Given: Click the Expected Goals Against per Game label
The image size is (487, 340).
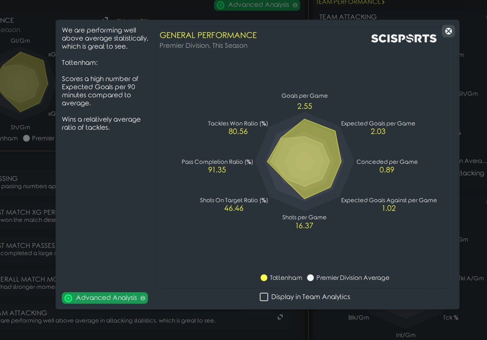Looking at the screenshot, I should (388, 200).
